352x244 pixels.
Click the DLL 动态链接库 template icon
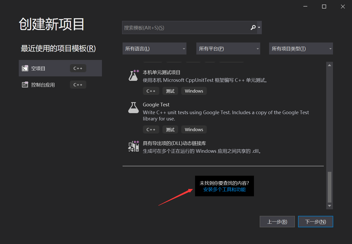[x=133, y=146]
